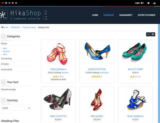Click the page's blue vertical scrollbar
The width and height of the screenshot is (160, 123).
(159, 73)
